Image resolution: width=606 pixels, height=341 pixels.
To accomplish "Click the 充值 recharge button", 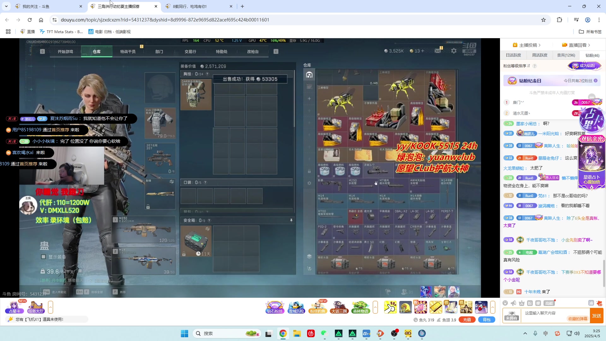I will [467, 320].
